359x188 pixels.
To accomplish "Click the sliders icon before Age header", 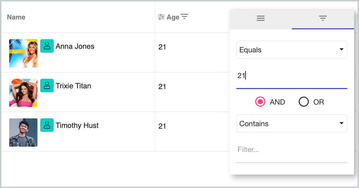I will click(x=161, y=17).
